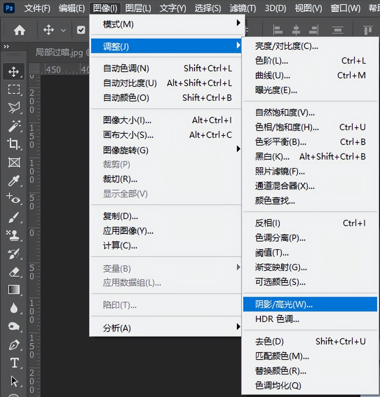Activate the Horizontal Type tool

14,363
